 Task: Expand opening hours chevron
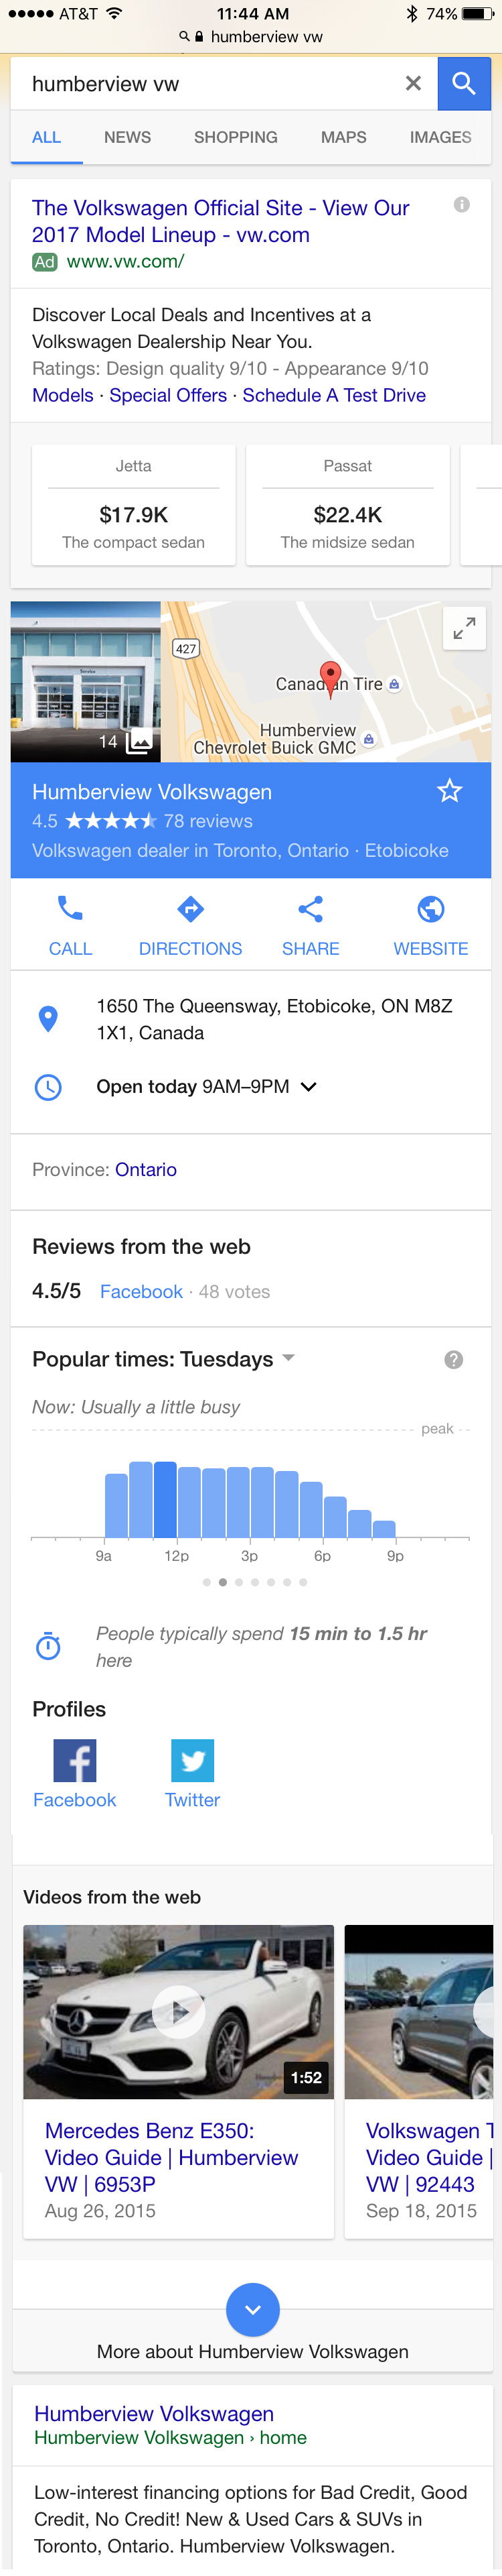point(309,1087)
